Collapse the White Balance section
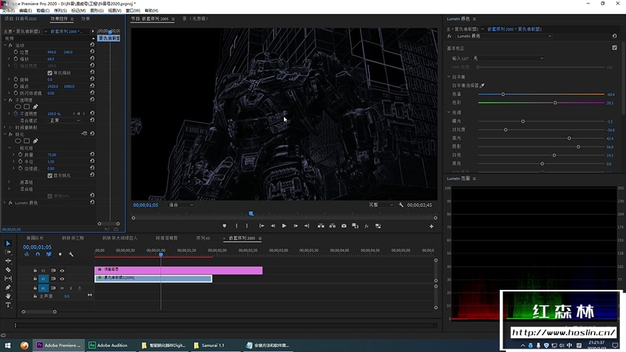 [x=449, y=77]
